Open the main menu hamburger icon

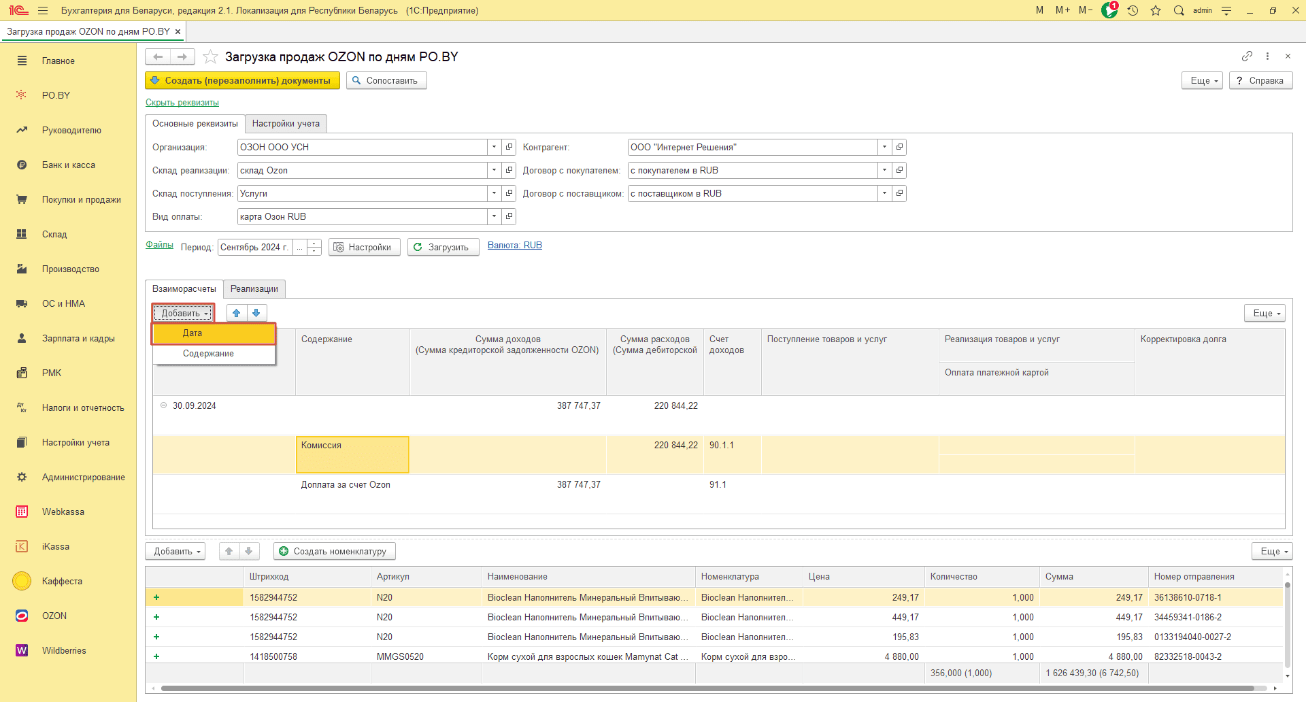43,10
